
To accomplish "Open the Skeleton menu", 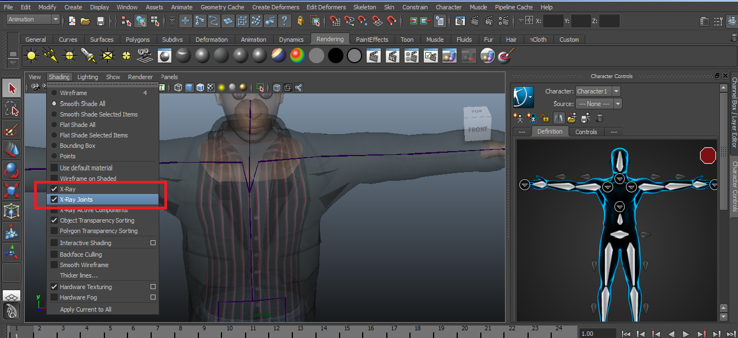I will coord(364,7).
